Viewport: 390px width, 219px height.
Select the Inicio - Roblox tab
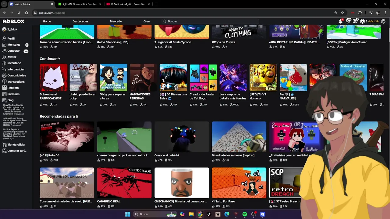[x=31, y=4]
